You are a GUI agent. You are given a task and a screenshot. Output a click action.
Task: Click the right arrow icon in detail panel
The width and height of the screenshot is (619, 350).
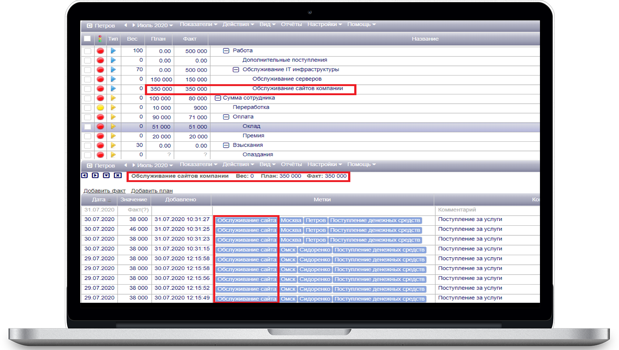click(95, 176)
